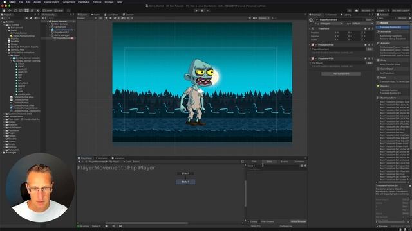Toggle scene lighting lightbulb icon

[x=106, y=18]
